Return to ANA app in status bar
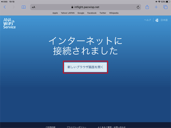This screenshot has height=128, width=171. pos(4,2)
